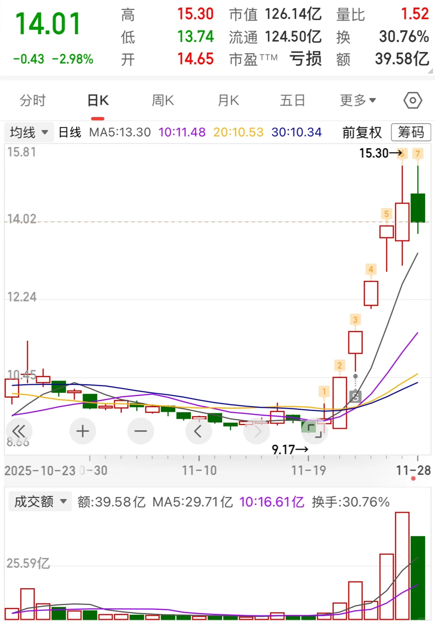The image size is (435, 628).
Task: Zoom in with the + chart icon
Action: 83,431
